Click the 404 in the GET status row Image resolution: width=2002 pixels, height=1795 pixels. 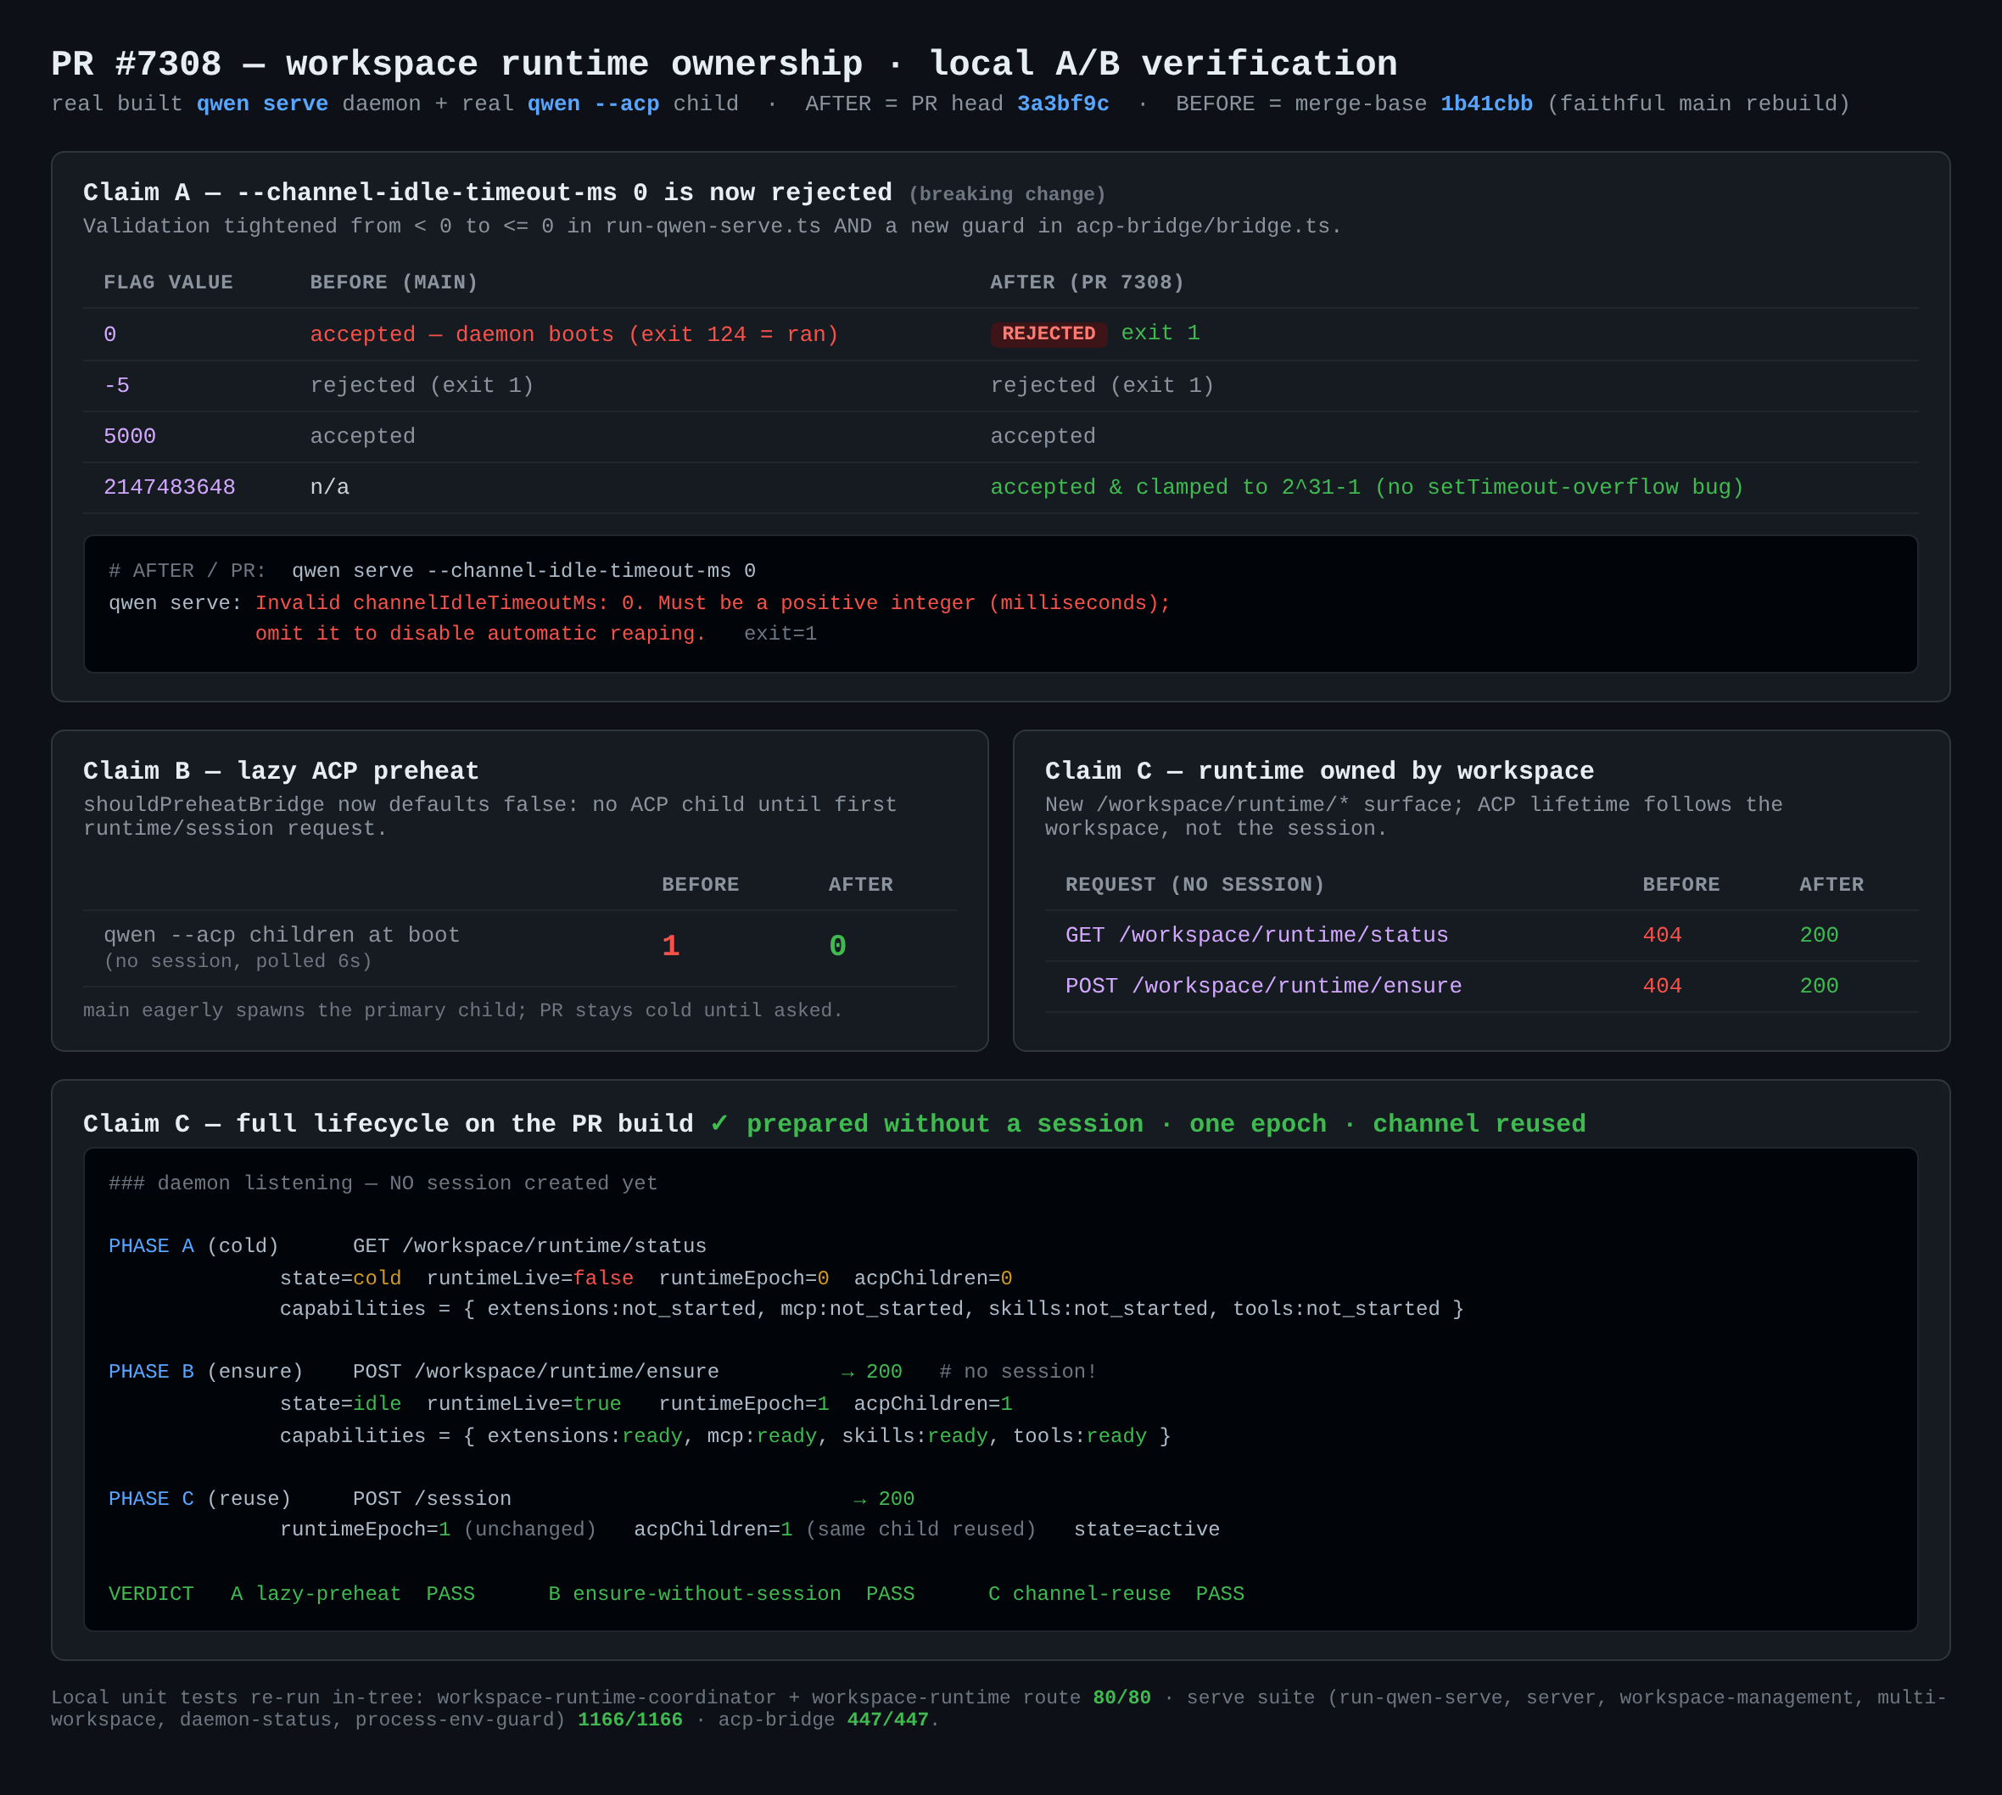[1662, 935]
